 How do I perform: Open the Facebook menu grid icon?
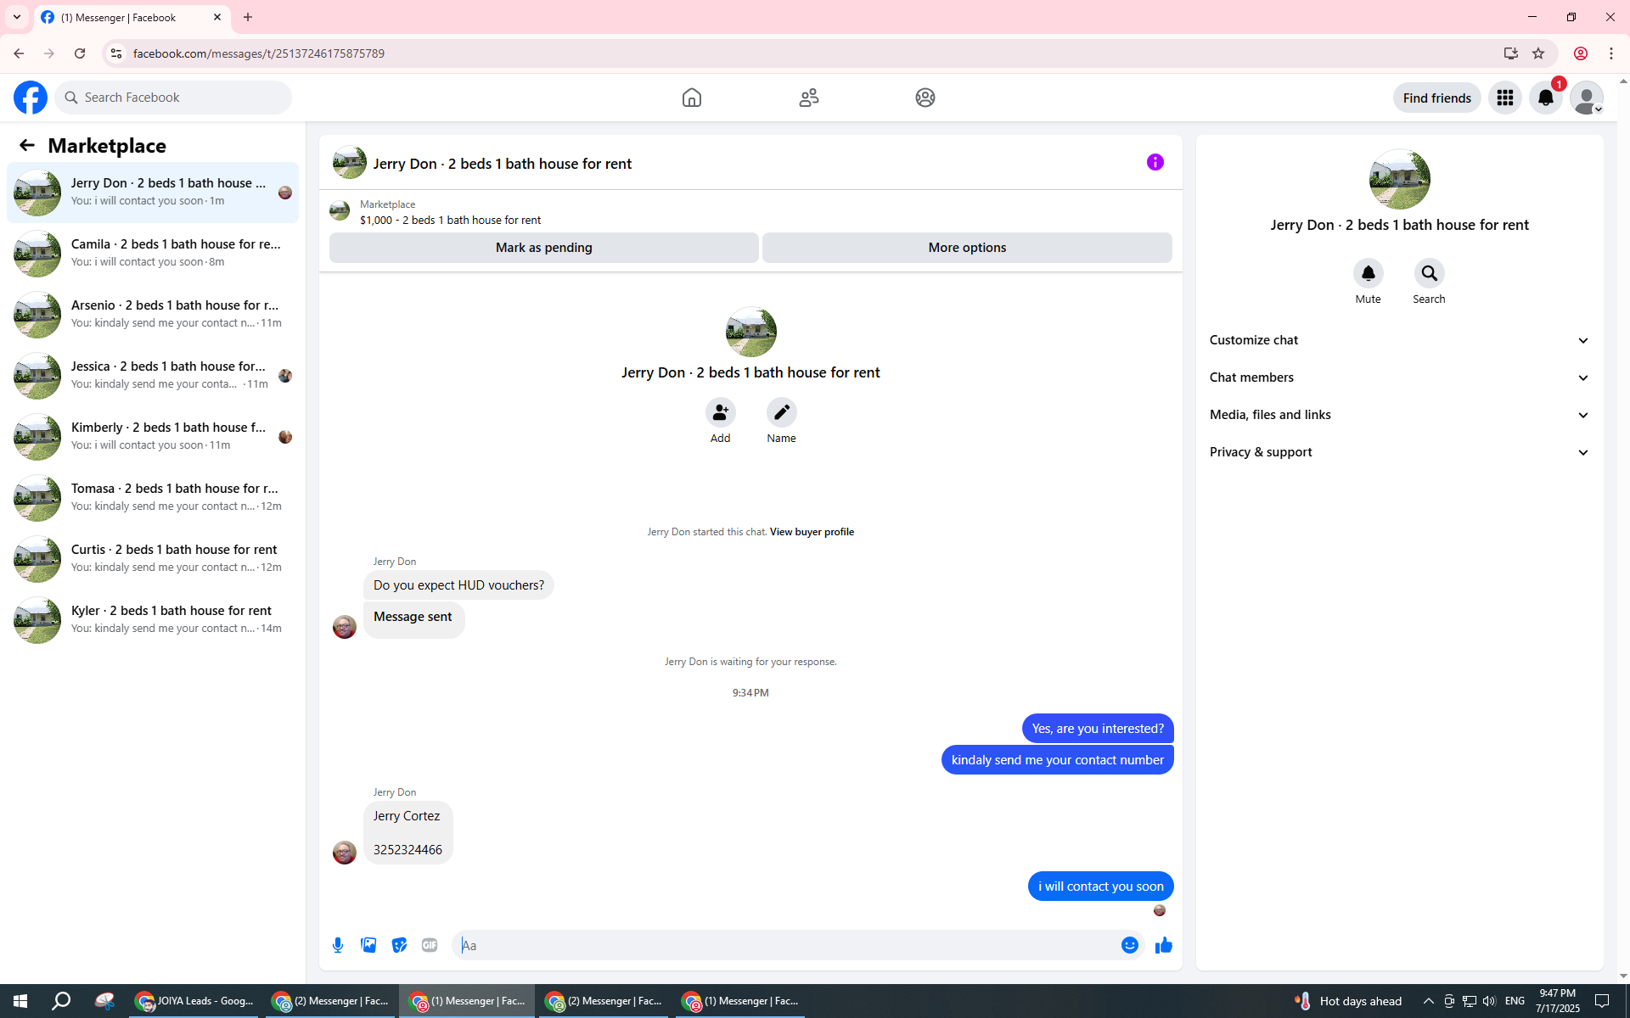[1505, 98]
